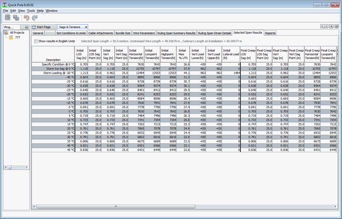This screenshot has width=342, height=219.
Task: Click Projects panel scrollbar left arrow
Action: (5, 167)
